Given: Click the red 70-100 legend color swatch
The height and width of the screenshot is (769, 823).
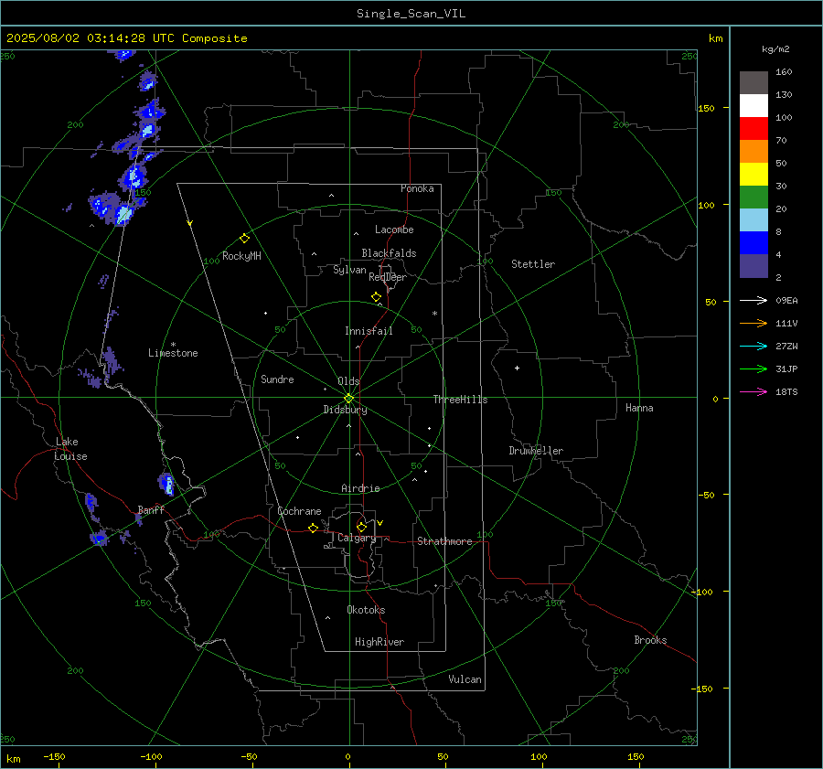Looking at the screenshot, I should (x=754, y=129).
